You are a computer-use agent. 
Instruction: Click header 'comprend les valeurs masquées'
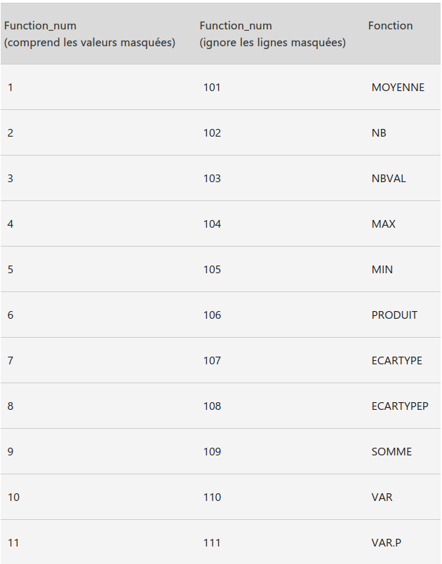(90, 43)
